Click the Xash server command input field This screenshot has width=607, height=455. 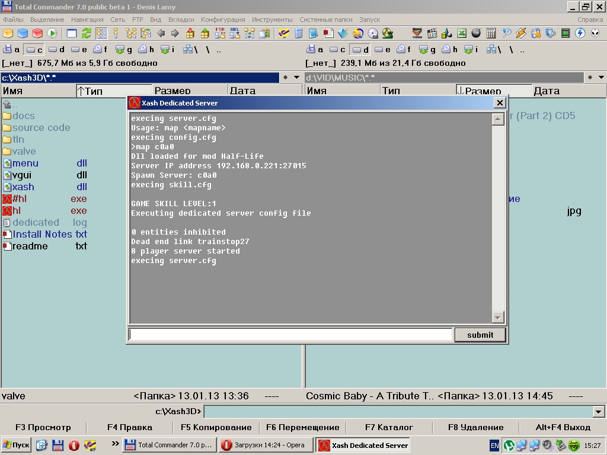tap(290, 335)
